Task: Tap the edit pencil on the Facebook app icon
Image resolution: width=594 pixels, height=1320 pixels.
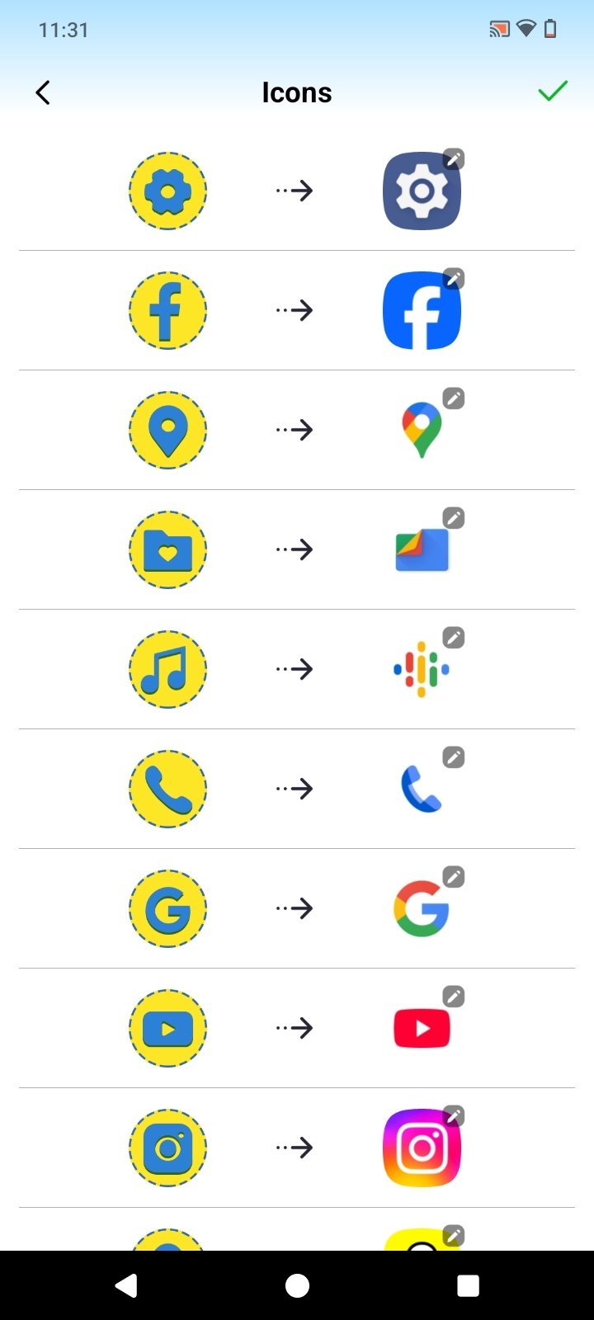Action: coord(453,279)
